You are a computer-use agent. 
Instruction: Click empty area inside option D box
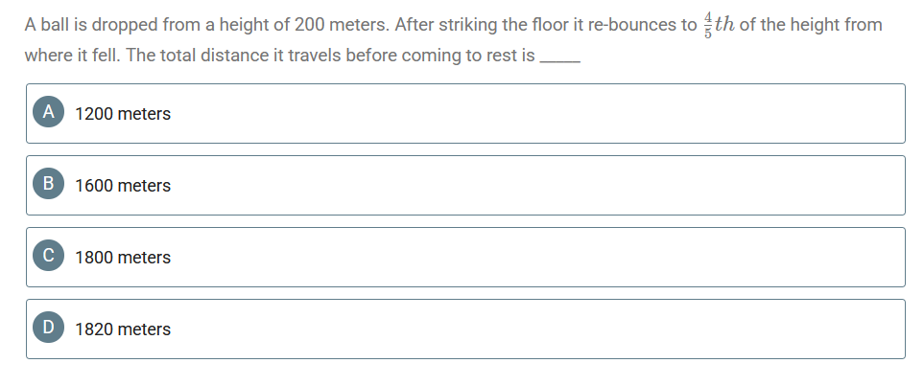pos(531,329)
